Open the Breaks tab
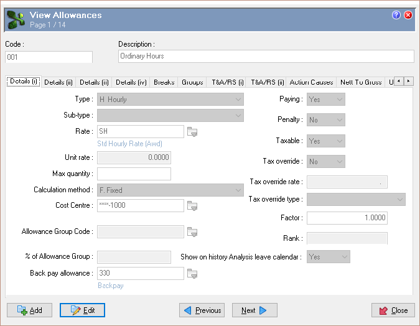Viewport: 420px width, 326px height. (x=164, y=82)
